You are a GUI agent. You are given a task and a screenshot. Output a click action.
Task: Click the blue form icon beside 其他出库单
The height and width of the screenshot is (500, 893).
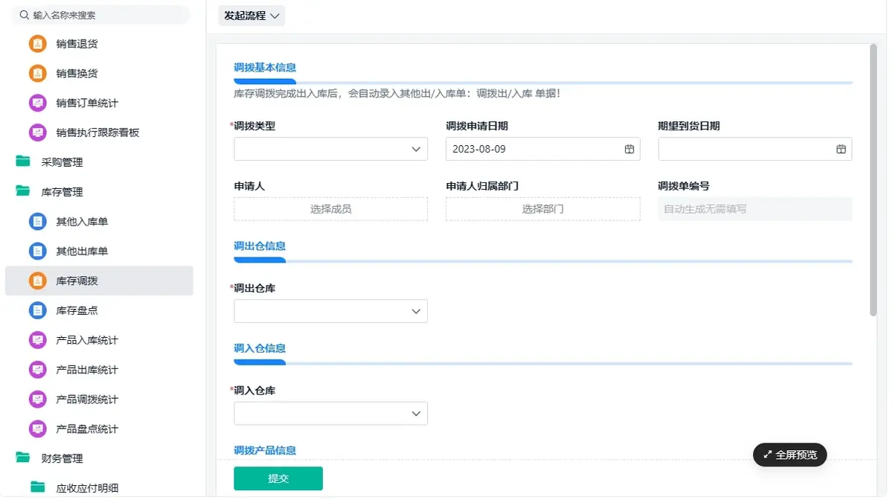(x=37, y=251)
